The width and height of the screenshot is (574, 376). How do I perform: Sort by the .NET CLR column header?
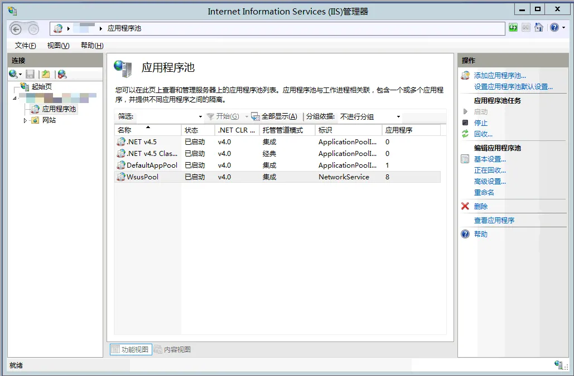(x=237, y=130)
